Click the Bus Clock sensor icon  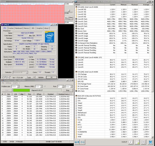coord(76,29)
